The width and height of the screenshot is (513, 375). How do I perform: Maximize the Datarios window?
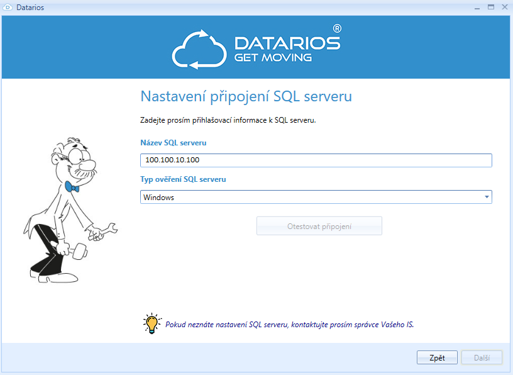[490, 7]
